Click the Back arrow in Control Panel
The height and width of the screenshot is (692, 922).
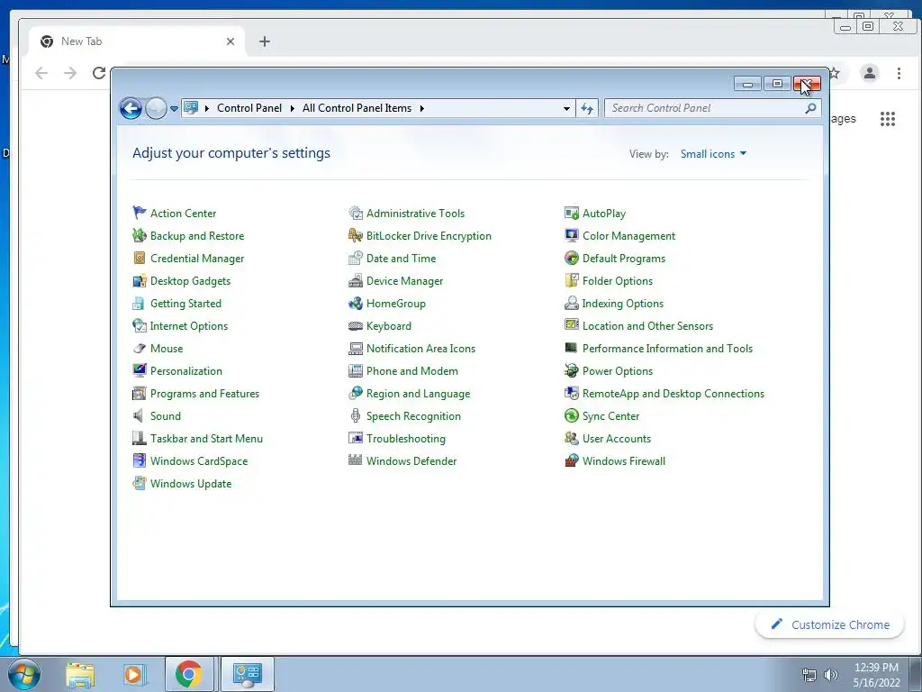coord(131,108)
